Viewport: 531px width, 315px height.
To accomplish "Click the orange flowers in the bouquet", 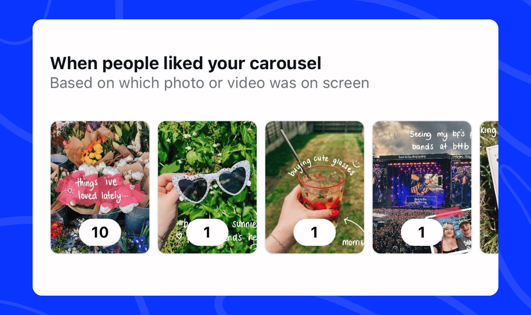I will tap(92, 153).
